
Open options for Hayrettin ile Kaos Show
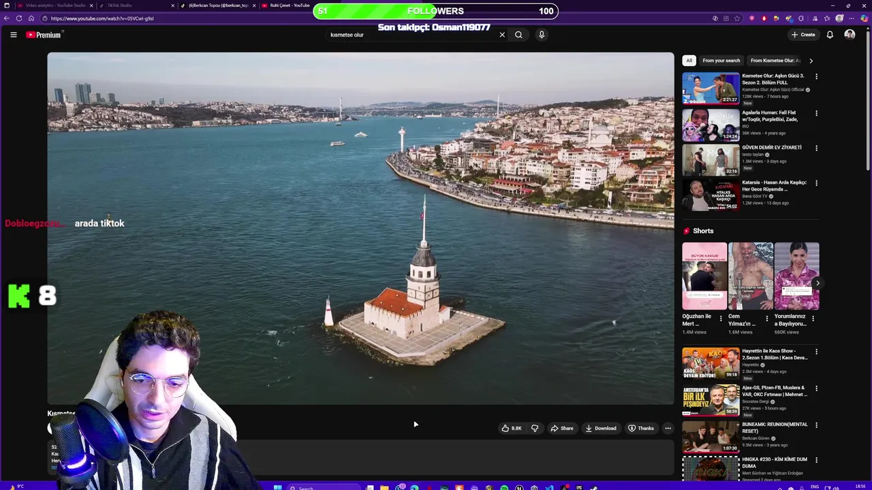point(816,353)
